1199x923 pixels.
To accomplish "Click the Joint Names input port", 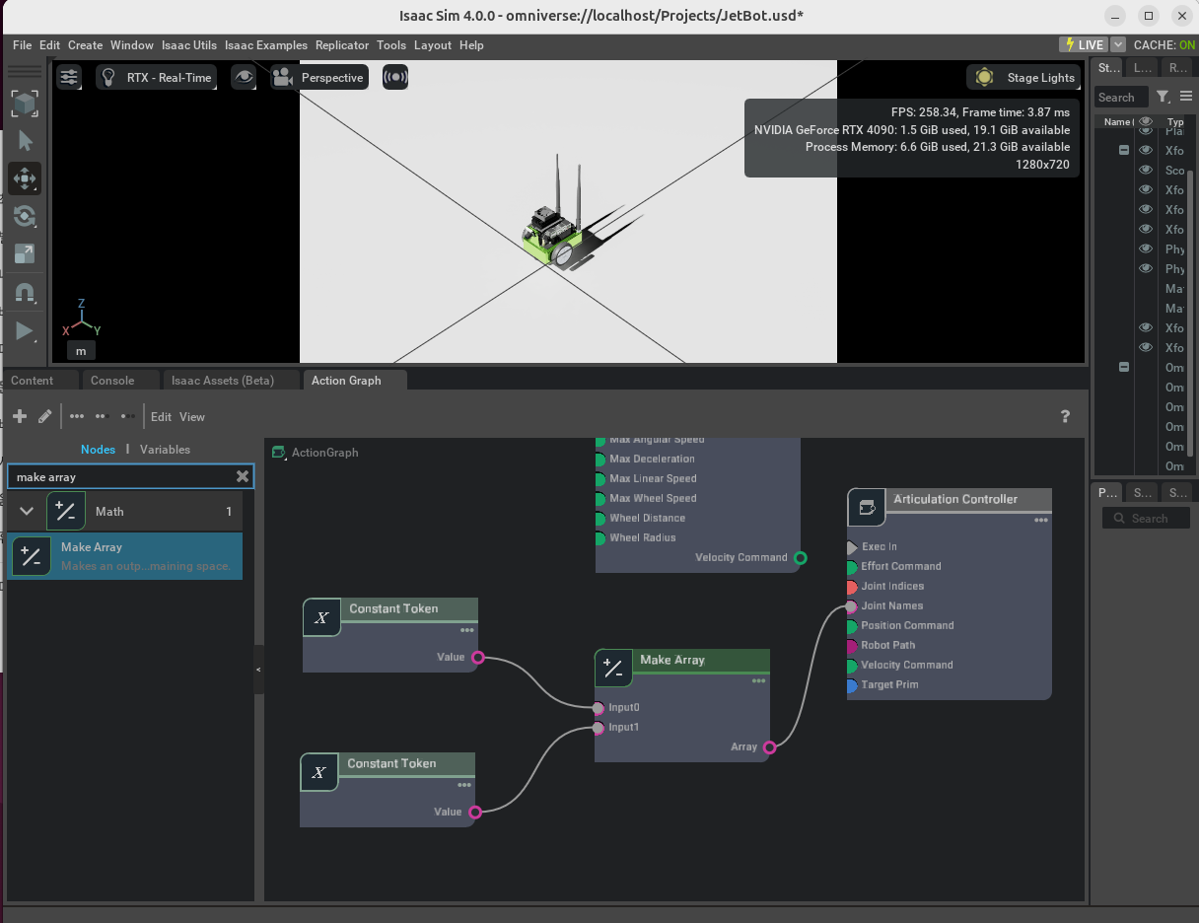I will click(851, 606).
